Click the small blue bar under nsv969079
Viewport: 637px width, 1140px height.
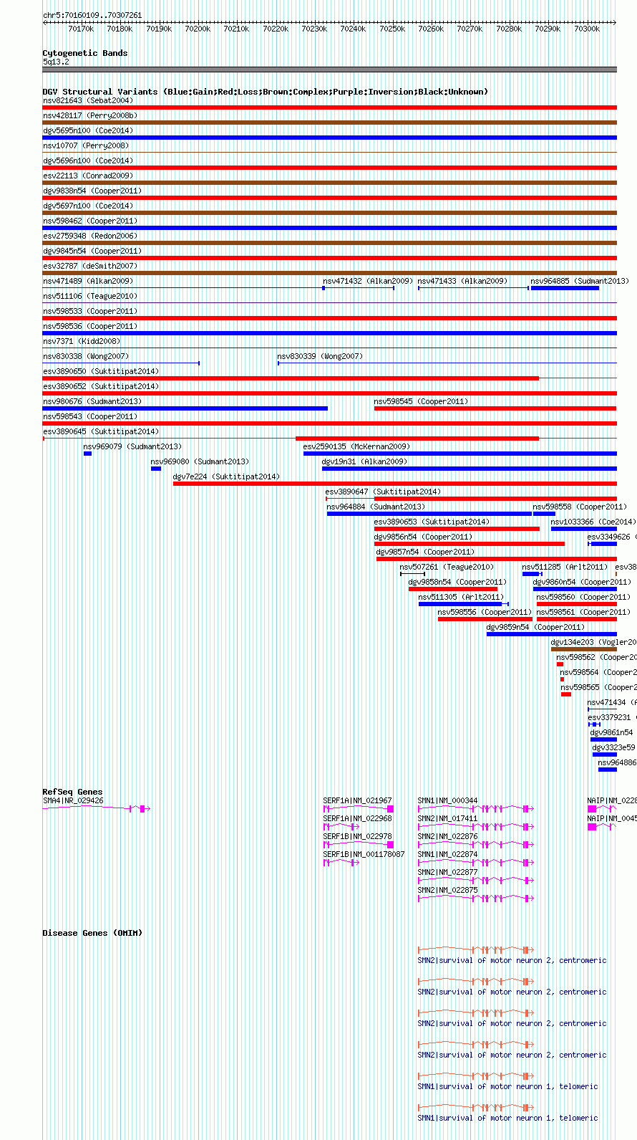coord(87,454)
